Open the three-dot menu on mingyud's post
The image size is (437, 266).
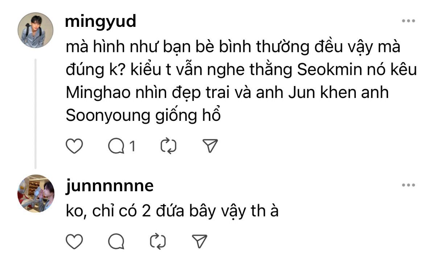click(x=408, y=21)
